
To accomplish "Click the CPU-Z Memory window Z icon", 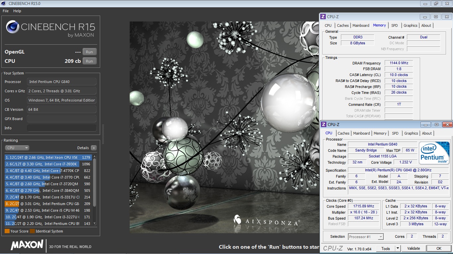I will [323, 17].
